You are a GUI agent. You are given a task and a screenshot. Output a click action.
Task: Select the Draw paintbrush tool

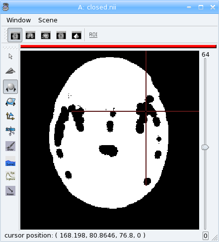tap(10, 146)
